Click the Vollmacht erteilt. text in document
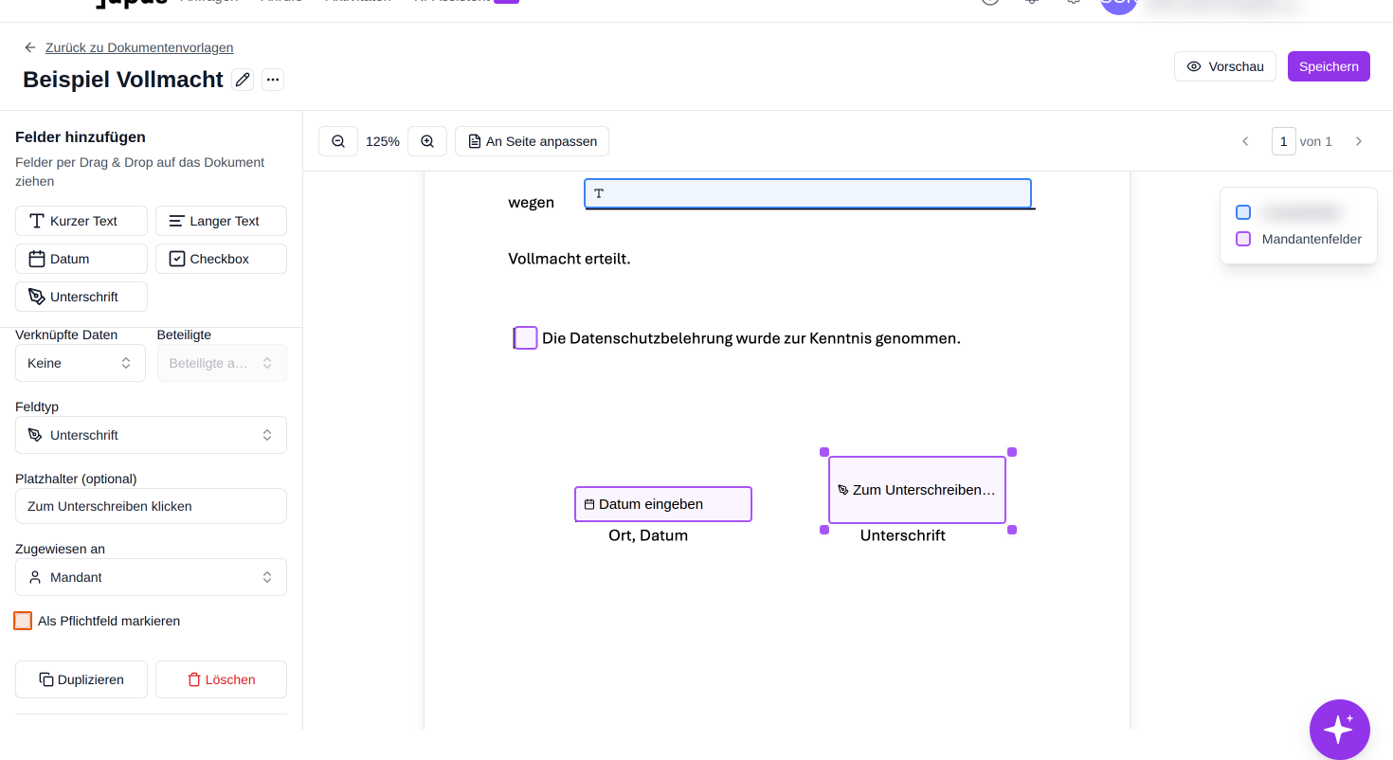 point(570,259)
